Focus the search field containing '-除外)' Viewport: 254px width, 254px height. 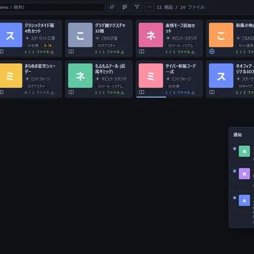(x=52, y=7)
